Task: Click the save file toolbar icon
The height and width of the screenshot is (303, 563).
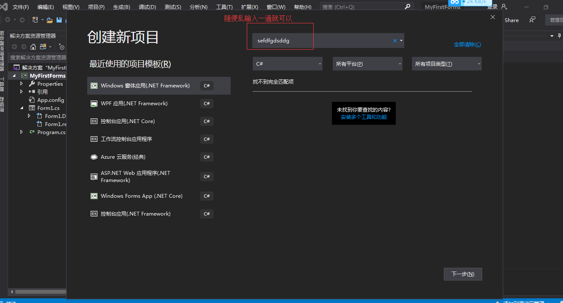Action: point(59,20)
